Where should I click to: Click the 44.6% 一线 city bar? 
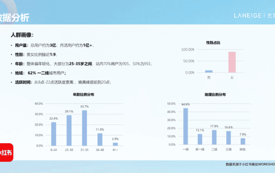click(186, 126)
